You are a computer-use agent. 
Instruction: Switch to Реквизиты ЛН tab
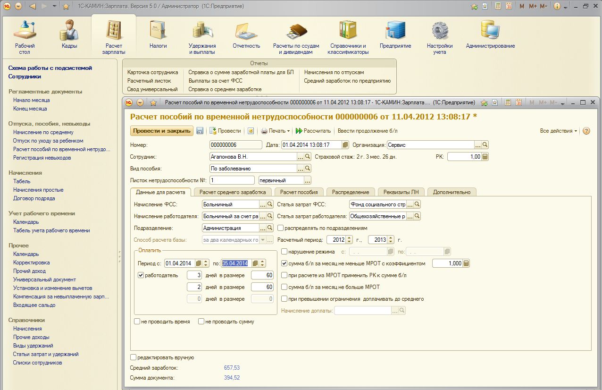pyautogui.click(x=401, y=192)
